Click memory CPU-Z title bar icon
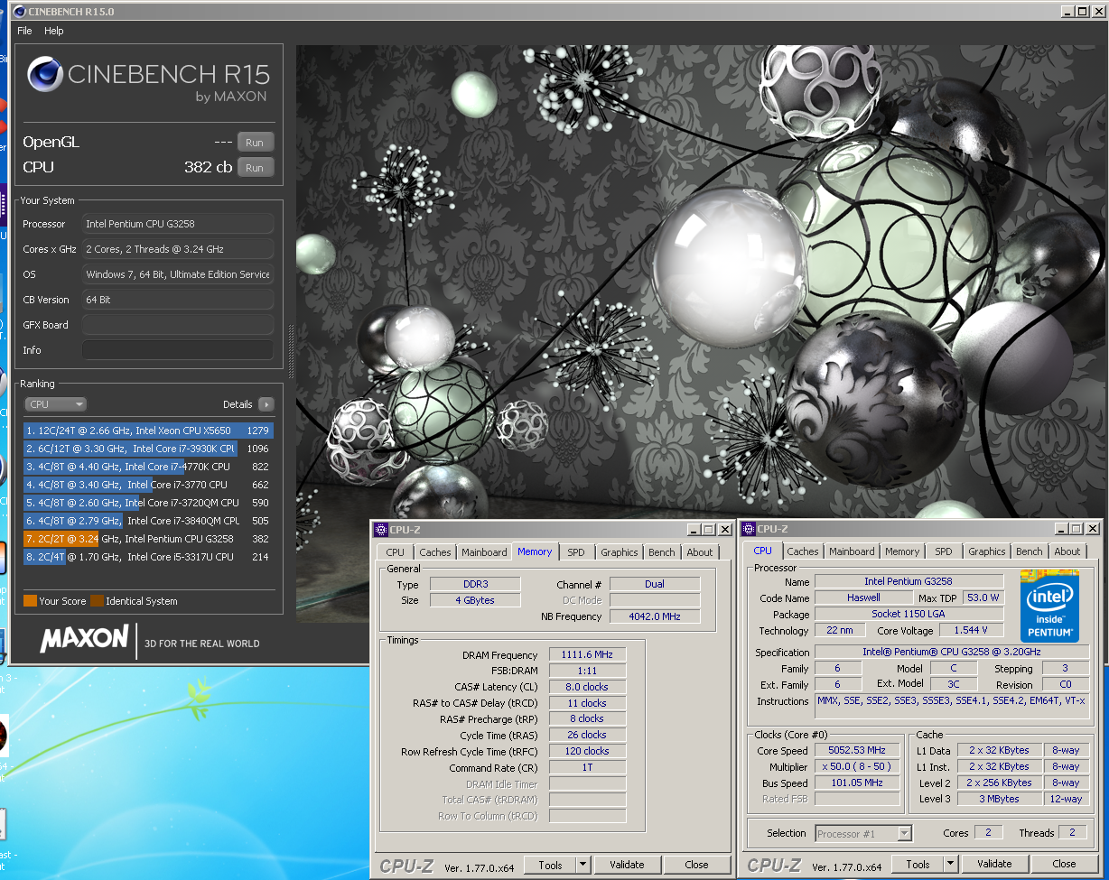Screen dimensions: 1109x880 381,530
